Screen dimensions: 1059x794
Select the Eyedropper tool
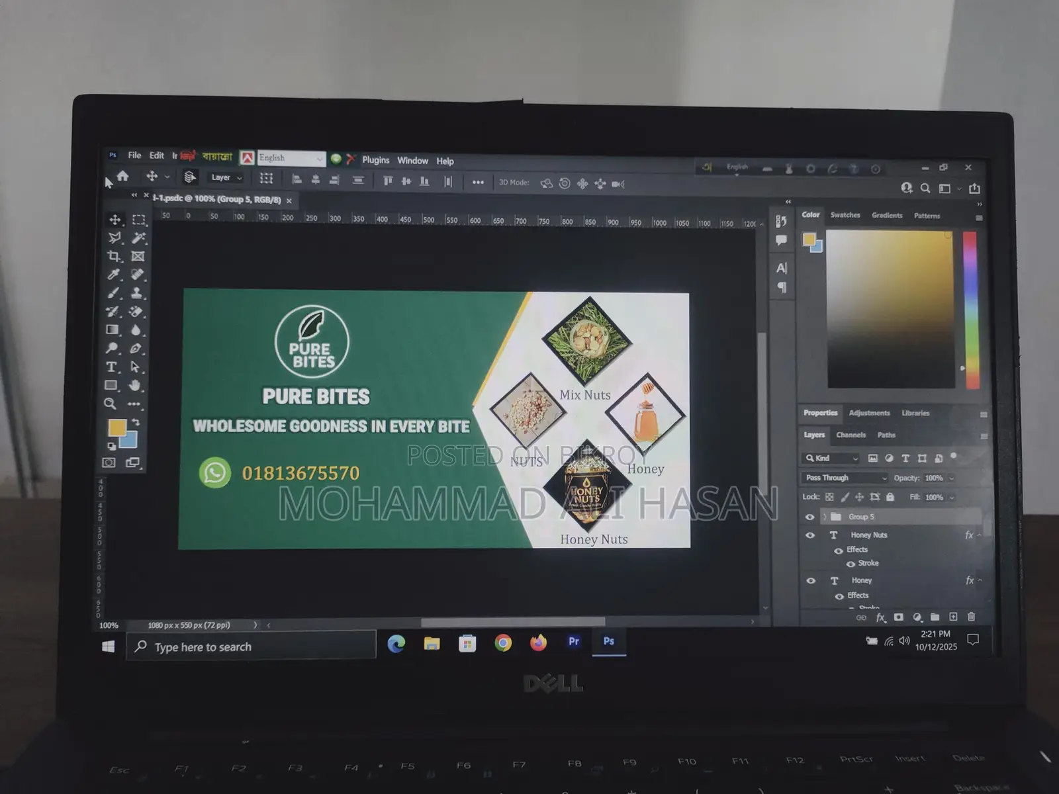click(x=114, y=275)
